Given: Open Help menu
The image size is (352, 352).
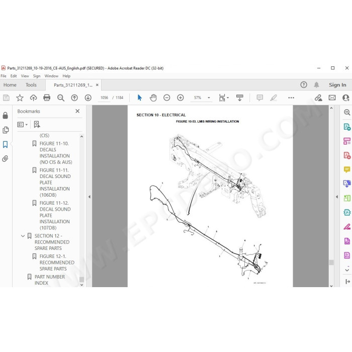Looking at the screenshot, I should coord(66,76).
